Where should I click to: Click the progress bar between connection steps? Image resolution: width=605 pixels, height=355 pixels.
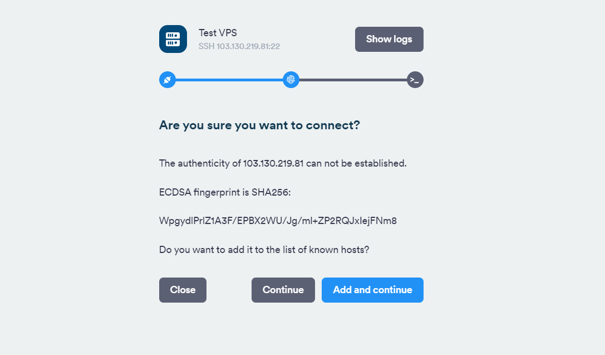[x=228, y=80]
